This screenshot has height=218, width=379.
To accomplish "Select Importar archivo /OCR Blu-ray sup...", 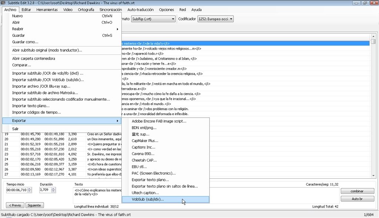I will (x=62, y=86).
